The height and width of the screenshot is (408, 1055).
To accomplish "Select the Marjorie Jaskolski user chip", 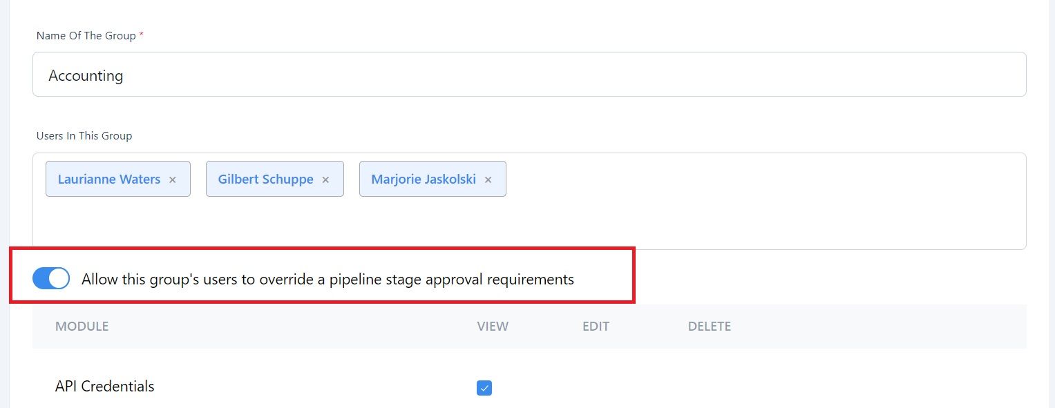I will pyautogui.click(x=433, y=179).
